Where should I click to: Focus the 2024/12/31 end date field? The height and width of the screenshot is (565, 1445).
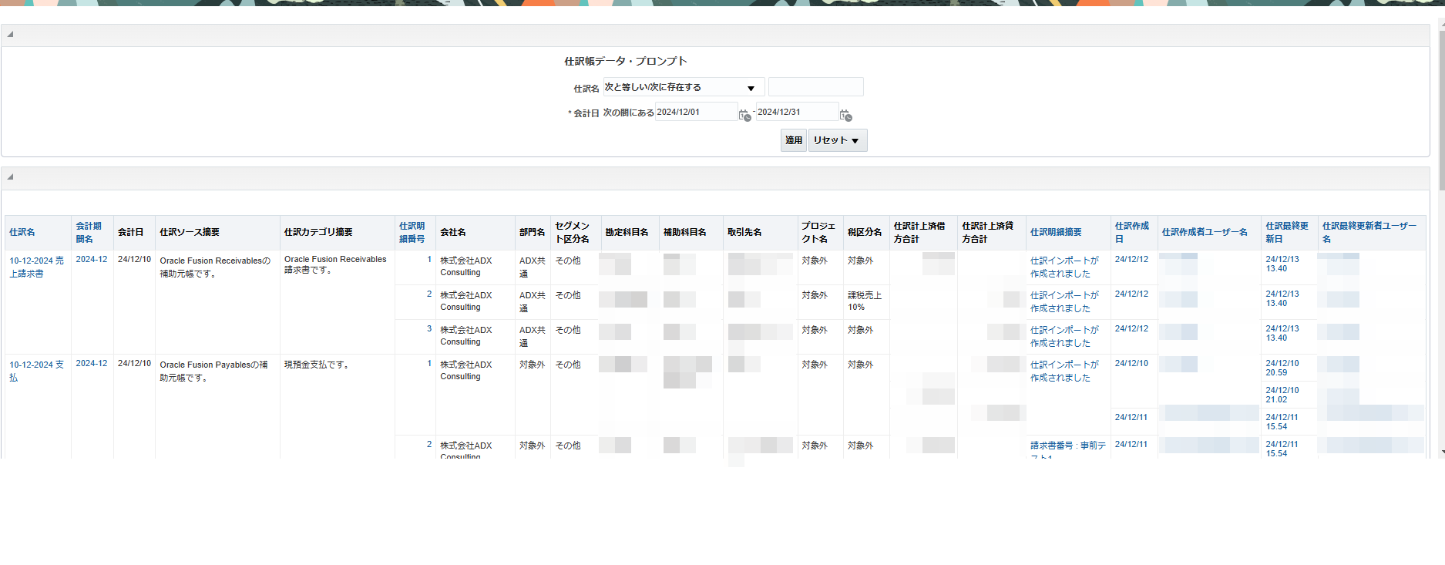[x=796, y=113]
